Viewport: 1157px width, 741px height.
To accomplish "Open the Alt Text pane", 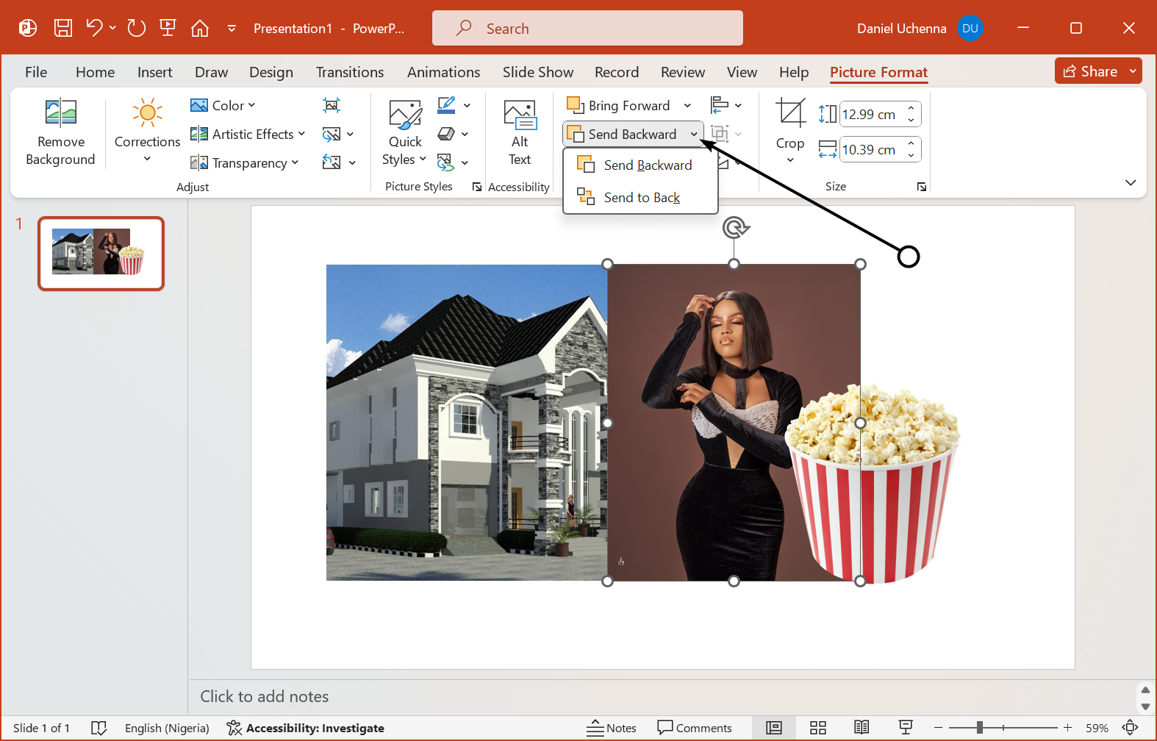I will click(x=520, y=132).
